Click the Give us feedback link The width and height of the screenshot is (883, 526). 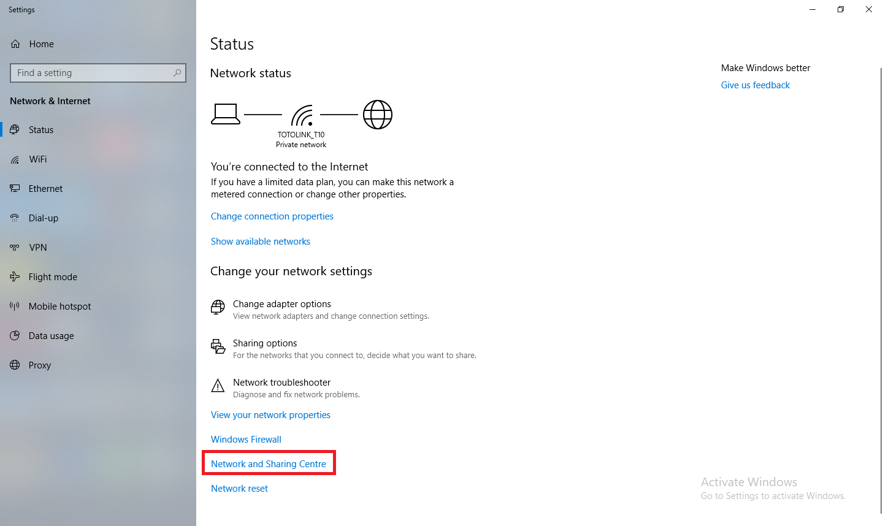coord(755,85)
